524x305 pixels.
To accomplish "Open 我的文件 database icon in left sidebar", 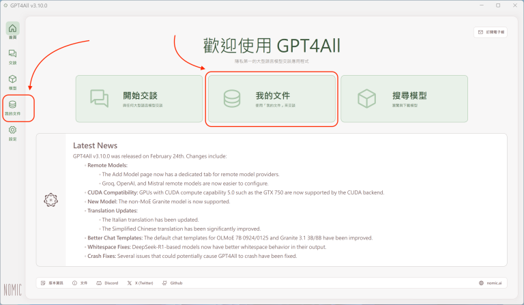I will [13, 107].
